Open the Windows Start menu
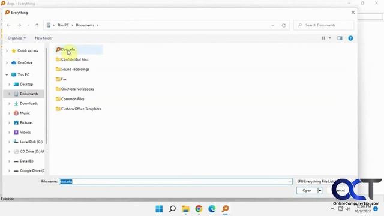Viewport: 384px width, 216px height. coord(159,209)
